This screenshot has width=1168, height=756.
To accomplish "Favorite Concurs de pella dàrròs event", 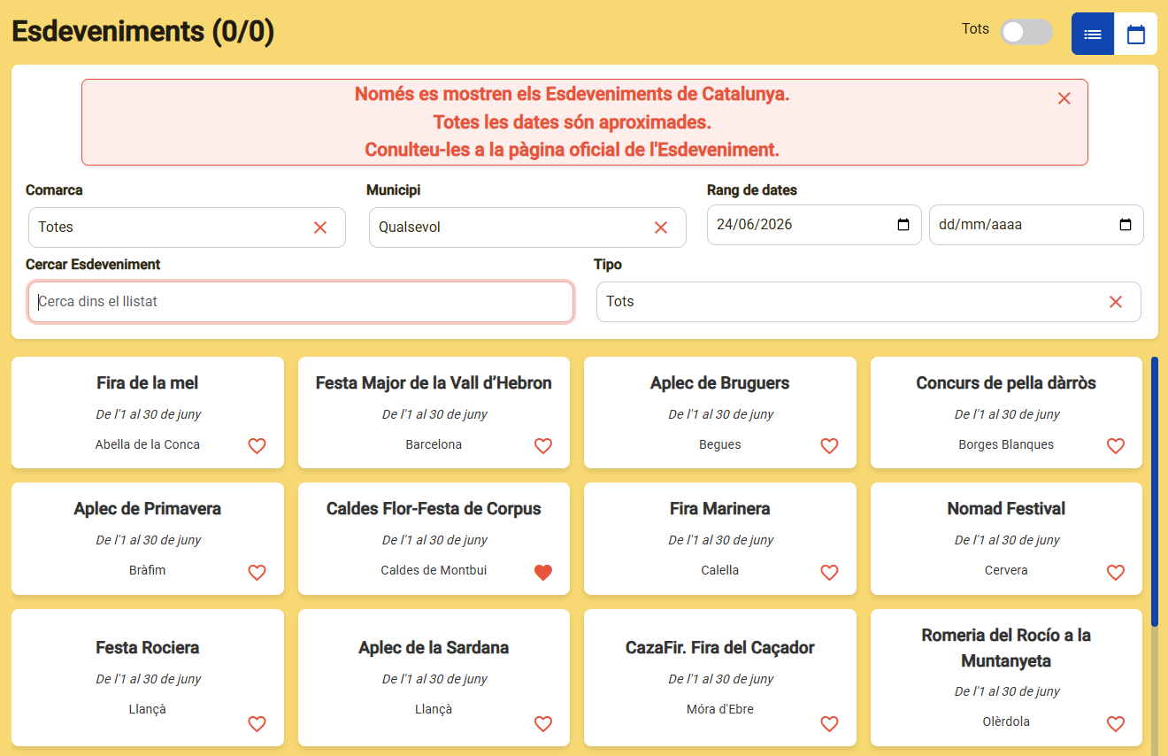I will (1116, 446).
